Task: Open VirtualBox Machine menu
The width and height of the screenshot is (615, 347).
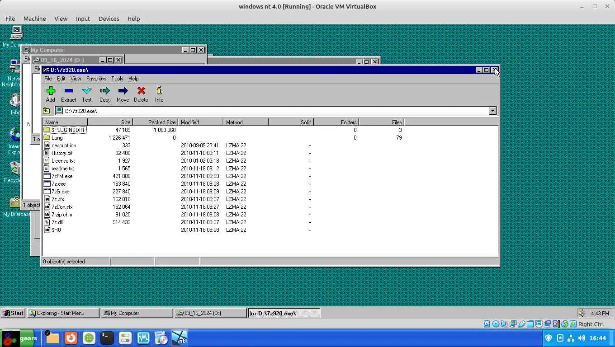Action: point(34,19)
